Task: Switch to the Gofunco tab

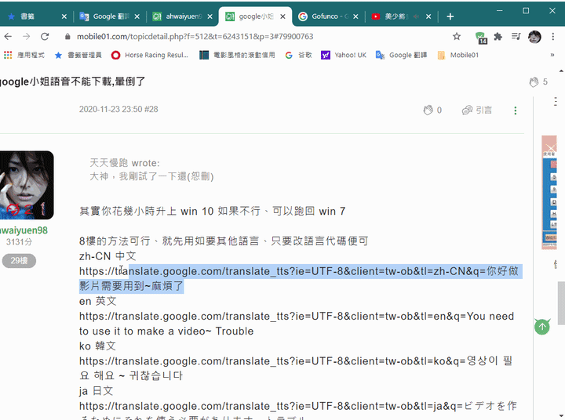Action: point(323,16)
